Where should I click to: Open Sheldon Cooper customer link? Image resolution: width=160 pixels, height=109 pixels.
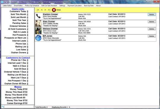coord(50,14)
